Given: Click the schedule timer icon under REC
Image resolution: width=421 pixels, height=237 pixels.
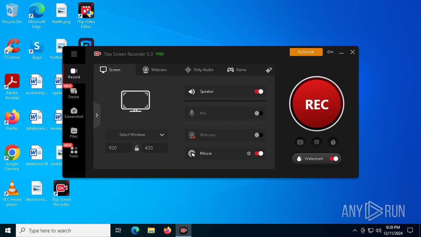Looking at the screenshot, I should [x=333, y=142].
